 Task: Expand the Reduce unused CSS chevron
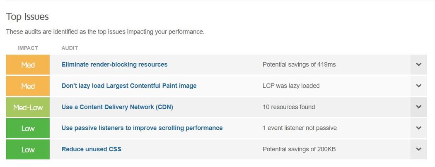pos(418,149)
